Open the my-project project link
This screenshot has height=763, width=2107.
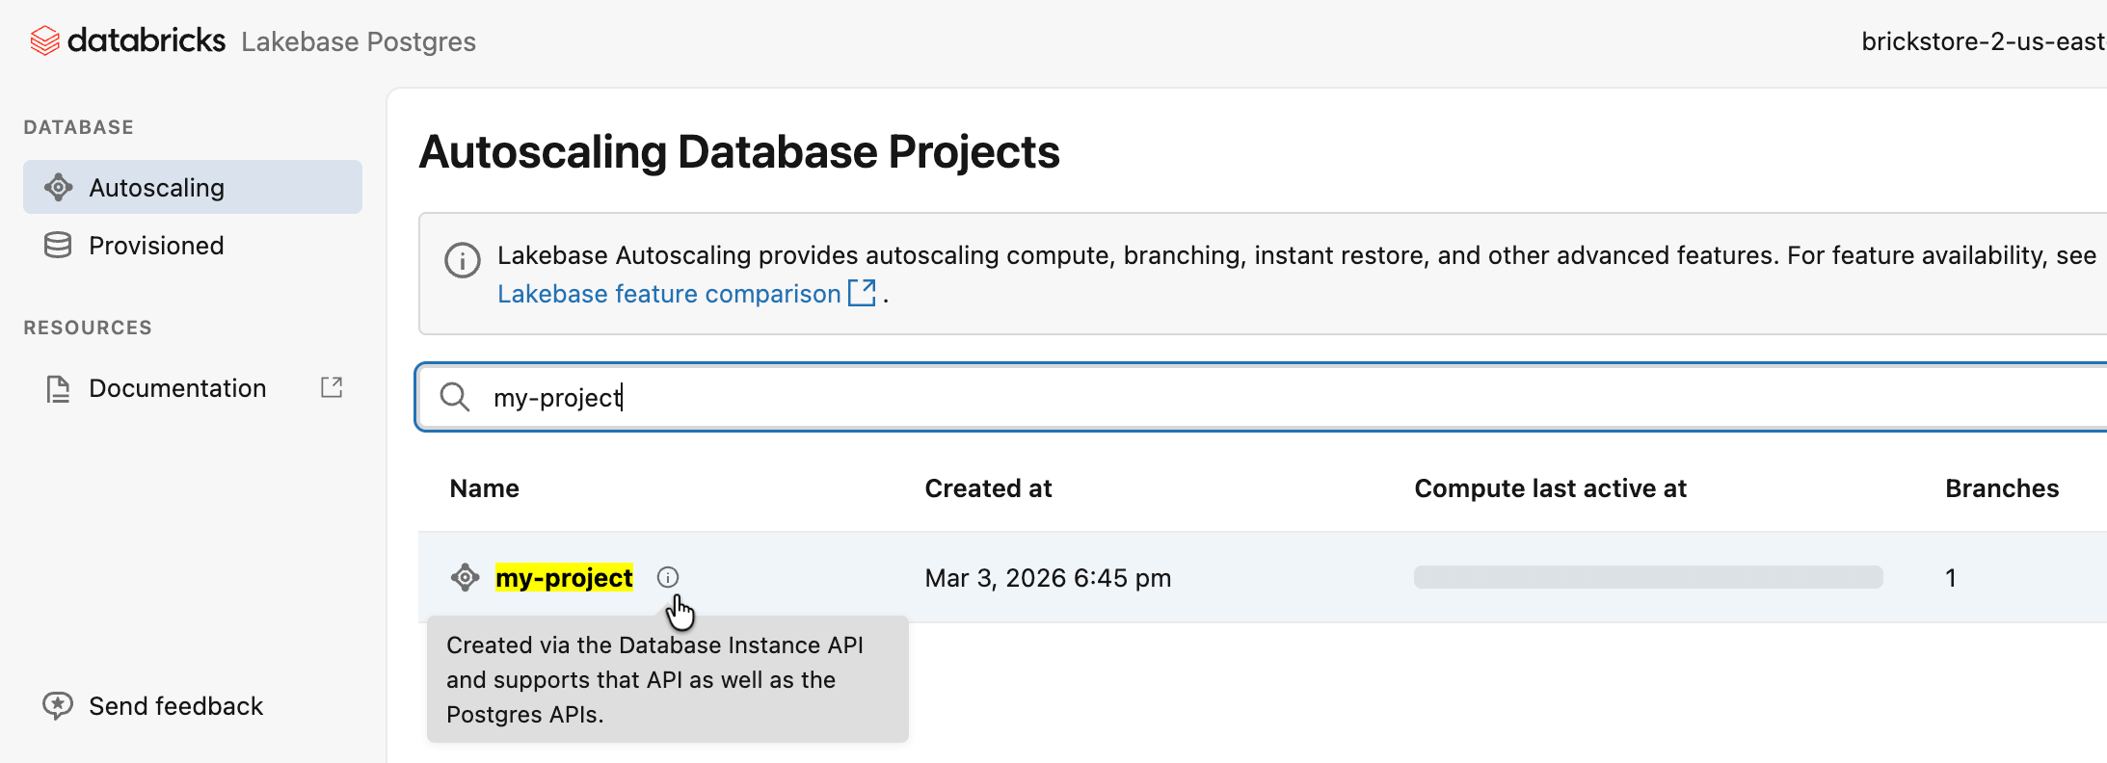tap(564, 578)
